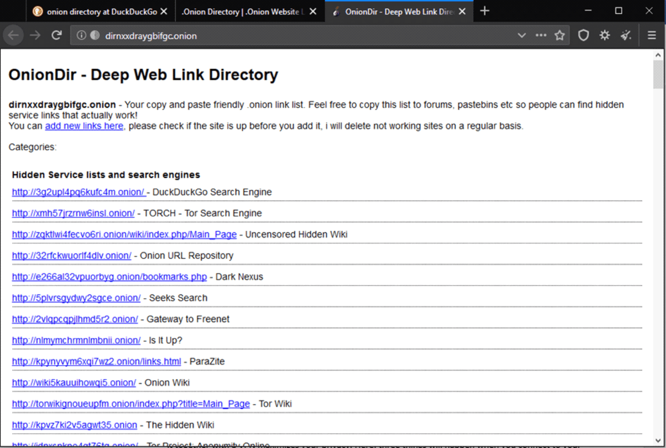Click the New Identity broom icon
This screenshot has height=448, width=666.
(626, 35)
